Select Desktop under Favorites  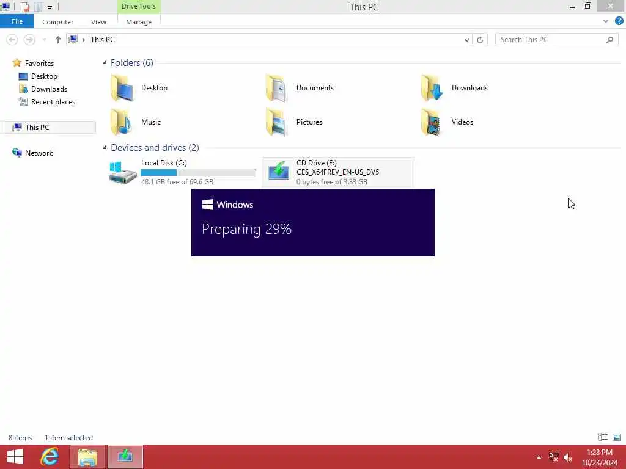click(x=44, y=76)
